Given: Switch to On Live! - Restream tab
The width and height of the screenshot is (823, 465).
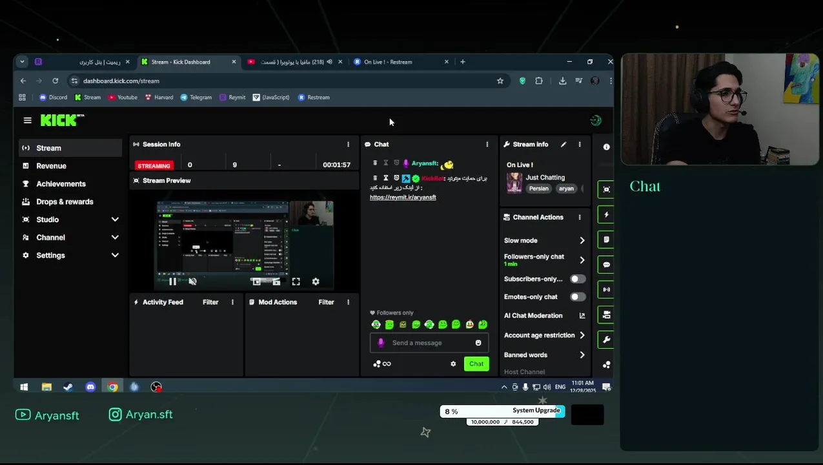Looking at the screenshot, I should 400,62.
